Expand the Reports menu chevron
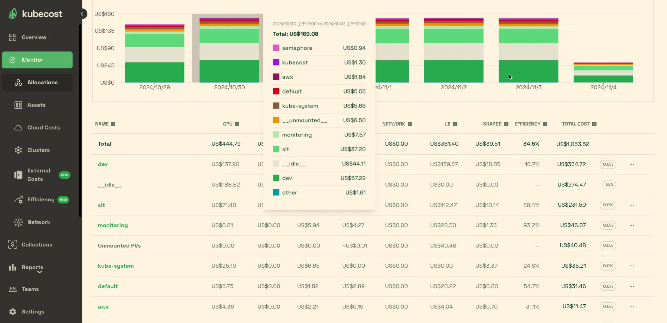667x323 pixels. [x=39, y=272]
